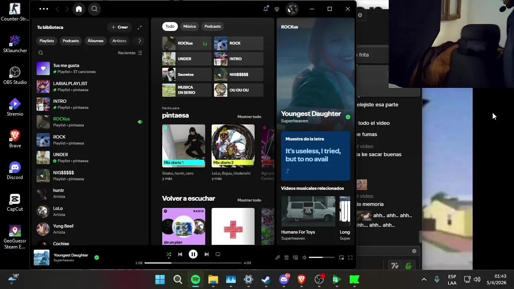
Task: Open Steam from the taskbar
Action: click(x=266, y=279)
